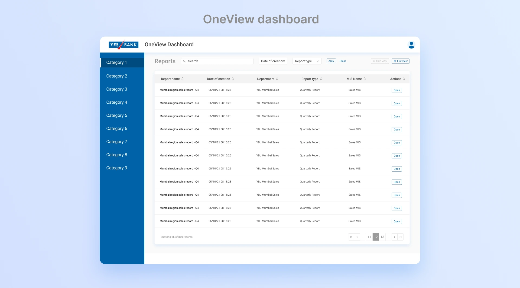Open the eighth report row
Image resolution: width=520 pixels, height=288 pixels.
tap(397, 182)
